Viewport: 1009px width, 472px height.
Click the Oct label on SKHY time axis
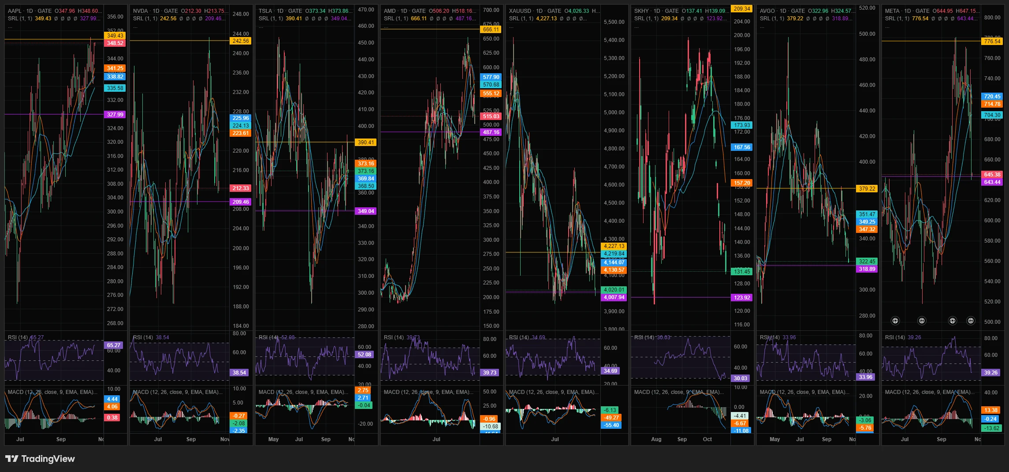[x=707, y=439]
